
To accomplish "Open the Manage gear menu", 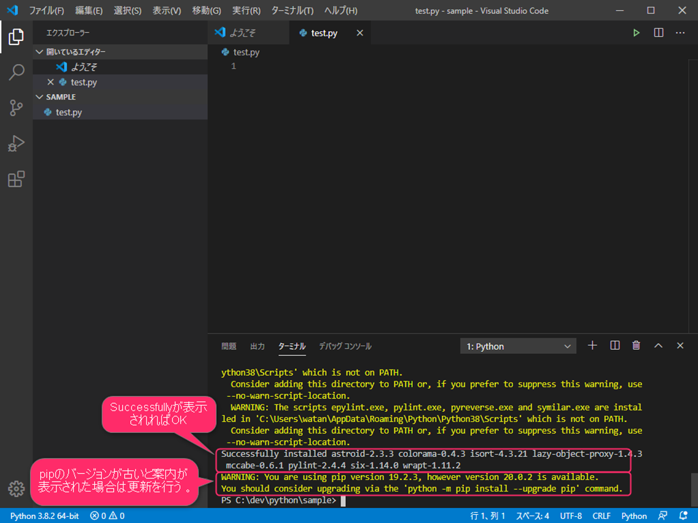I will point(16,488).
